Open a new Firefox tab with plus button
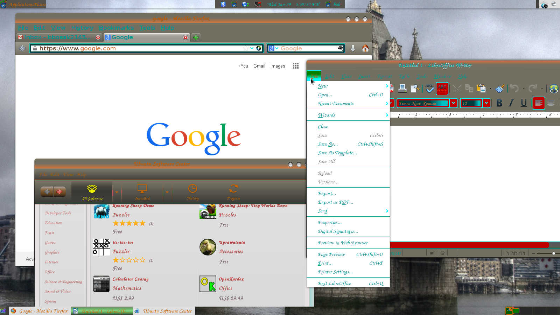 pyautogui.click(x=196, y=37)
